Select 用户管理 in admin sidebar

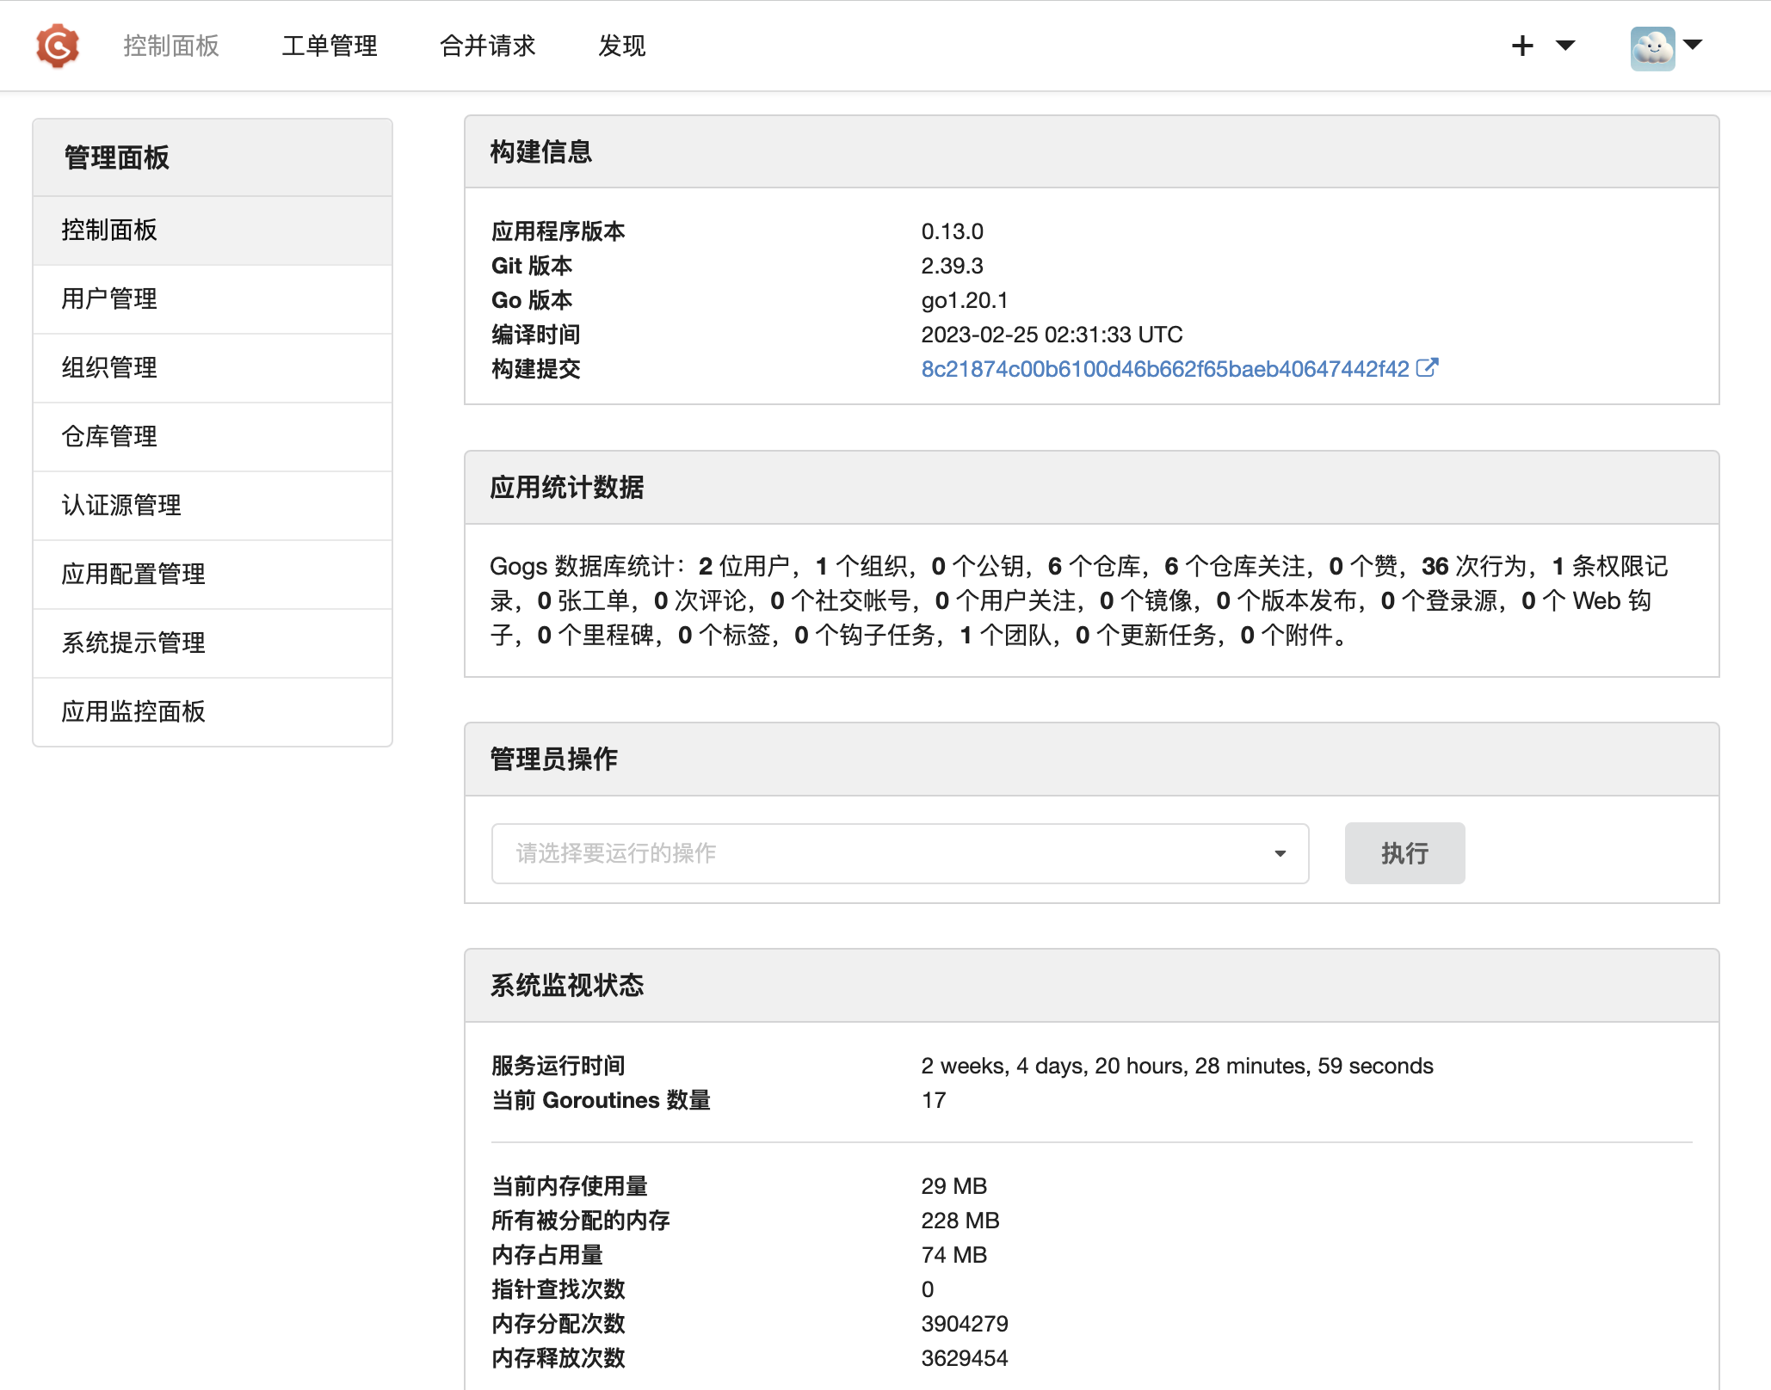pyautogui.click(x=109, y=298)
